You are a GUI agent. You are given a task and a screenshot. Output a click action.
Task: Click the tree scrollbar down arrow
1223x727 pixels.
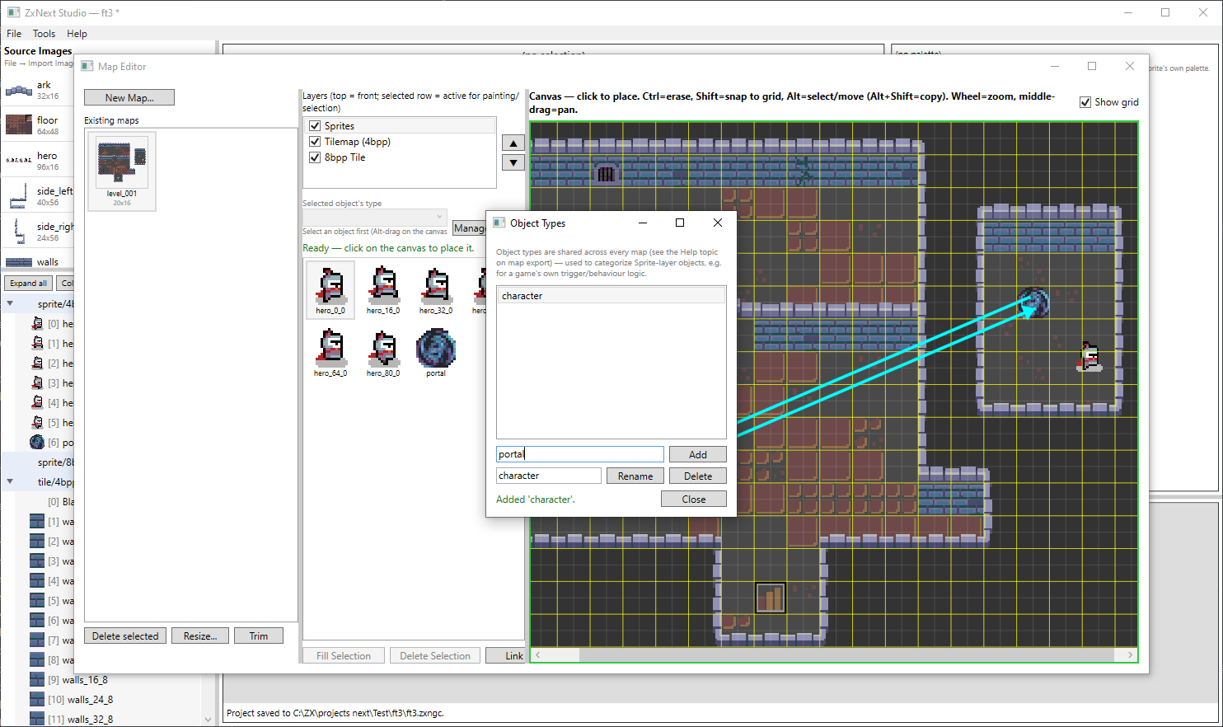coord(208,720)
